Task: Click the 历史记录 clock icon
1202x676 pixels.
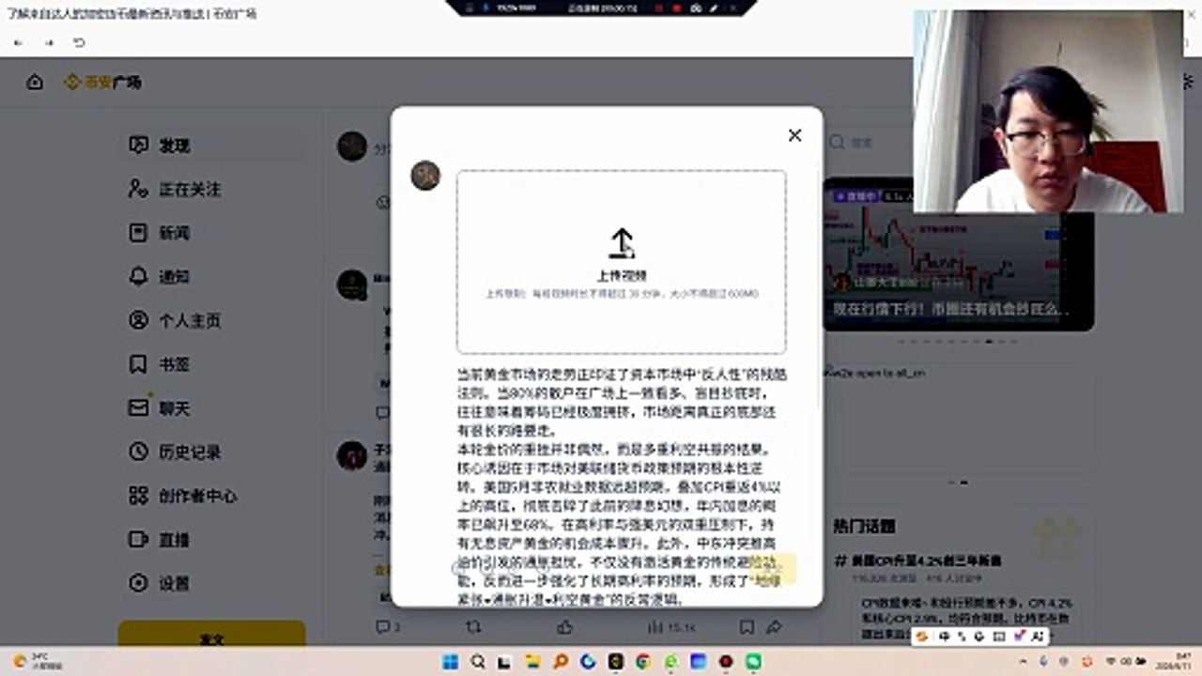Action: 138,452
